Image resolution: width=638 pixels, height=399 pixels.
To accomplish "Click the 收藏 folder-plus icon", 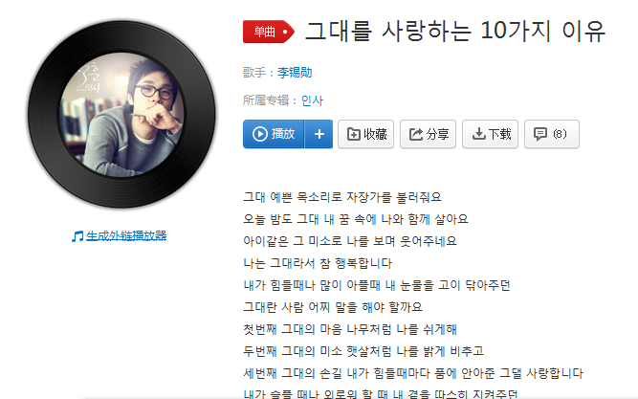I will click(x=353, y=134).
